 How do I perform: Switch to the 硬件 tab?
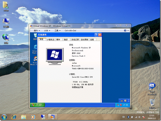point(59,40)
